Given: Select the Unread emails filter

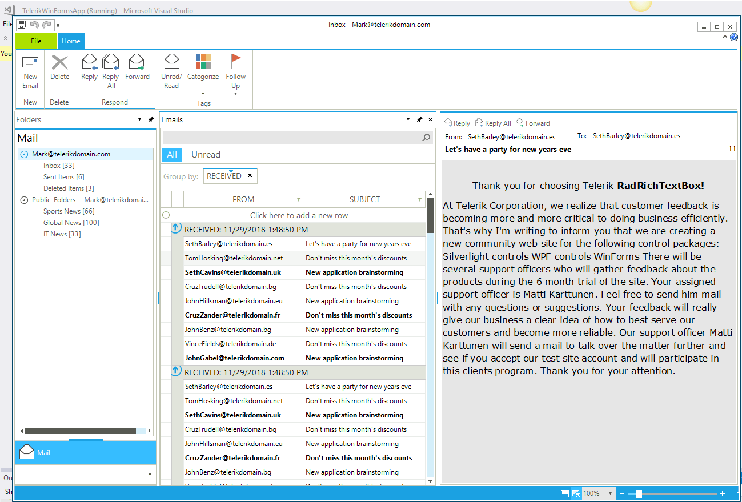Looking at the screenshot, I should click(206, 154).
